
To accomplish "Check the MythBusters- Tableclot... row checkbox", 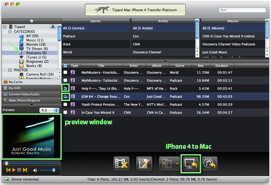I will pos(65,80).
